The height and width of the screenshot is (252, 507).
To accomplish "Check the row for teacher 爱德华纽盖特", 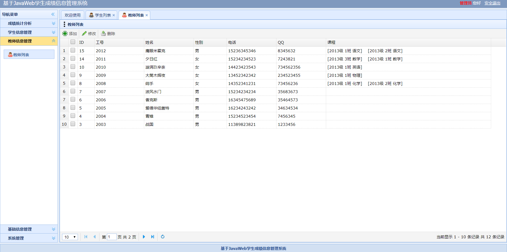I will point(73,107).
